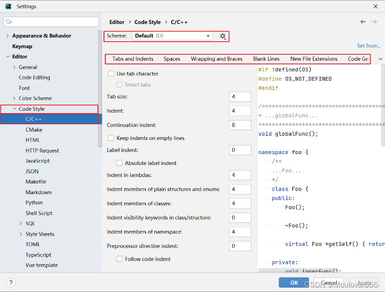Show hidden tabs with the chevron
The height and width of the screenshot is (292, 385).
point(380,59)
